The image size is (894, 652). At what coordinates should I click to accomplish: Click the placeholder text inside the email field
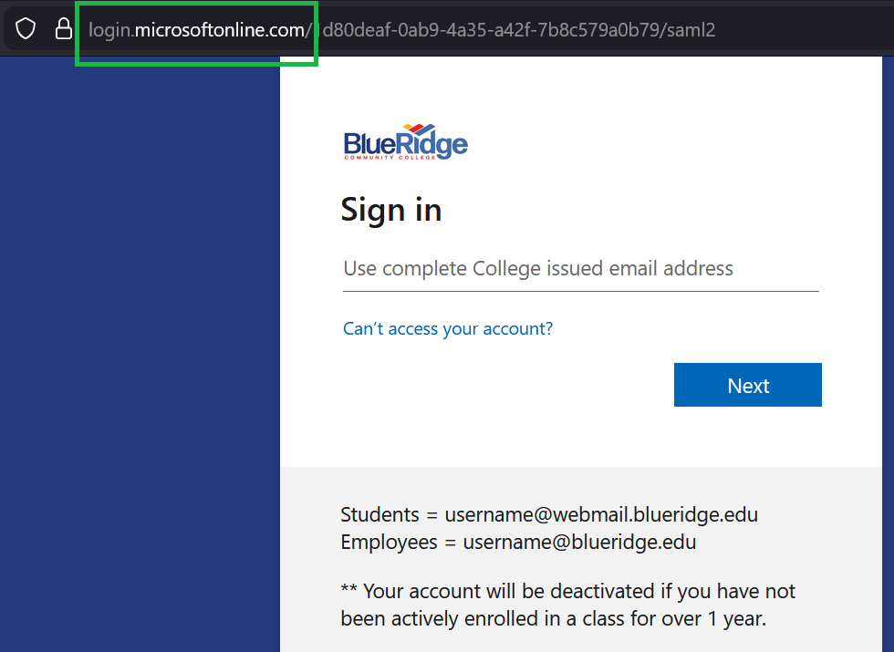pyautogui.click(x=537, y=268)
